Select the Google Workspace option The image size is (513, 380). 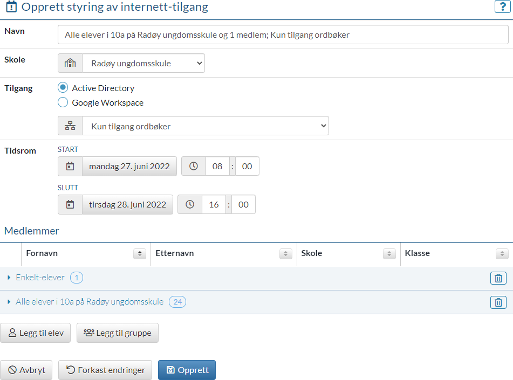click(x=63, y=102)
